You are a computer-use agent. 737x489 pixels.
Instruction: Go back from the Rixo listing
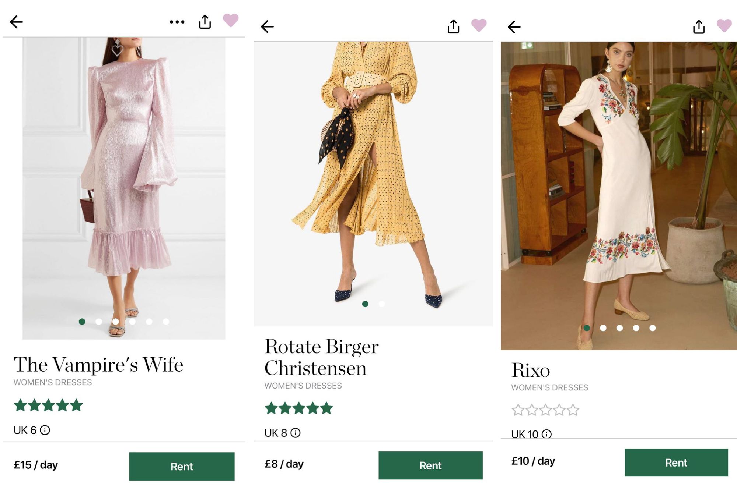[514, 27]
